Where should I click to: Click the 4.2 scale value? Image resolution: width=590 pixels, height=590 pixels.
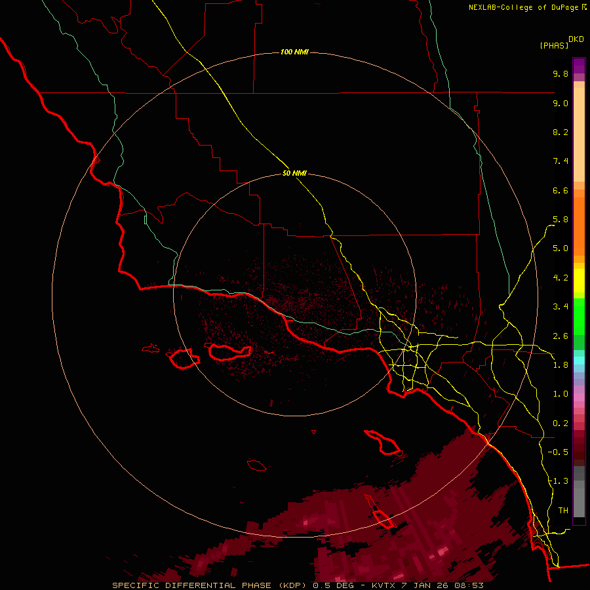560,278
